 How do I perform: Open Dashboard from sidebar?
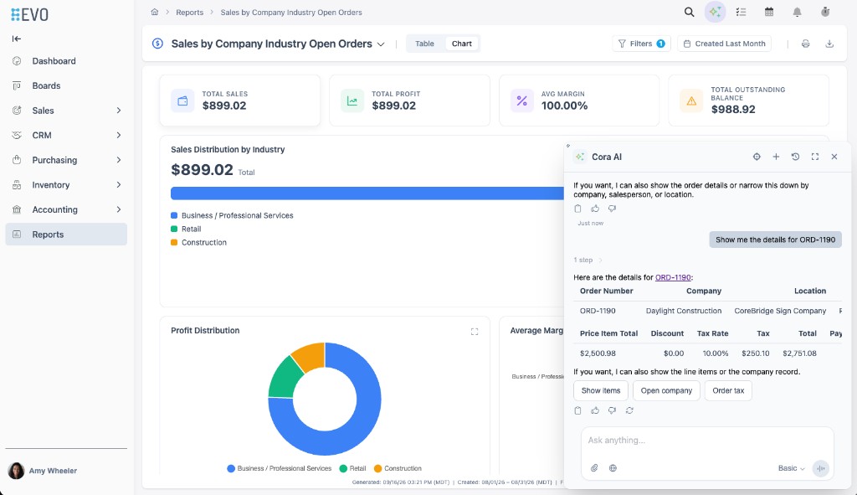[x=54, y=60]
